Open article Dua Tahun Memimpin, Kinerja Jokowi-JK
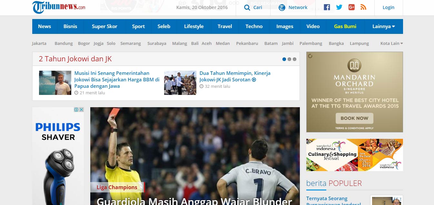 tap(235, 77)
